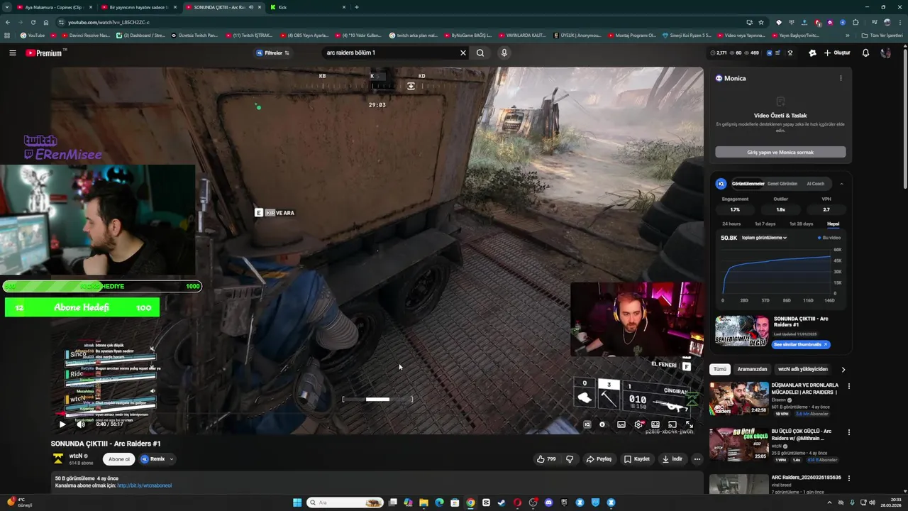Click the Windows Start button
Viewport: 908px width, 511px height.
[x=297, y=502]
